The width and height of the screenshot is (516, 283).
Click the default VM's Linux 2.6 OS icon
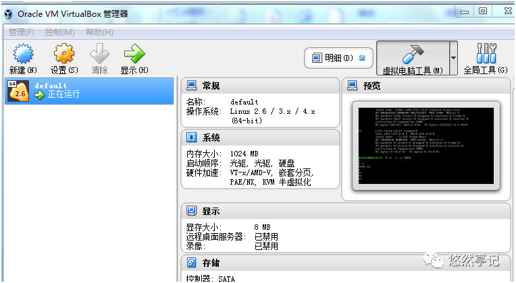coord(18,91)
